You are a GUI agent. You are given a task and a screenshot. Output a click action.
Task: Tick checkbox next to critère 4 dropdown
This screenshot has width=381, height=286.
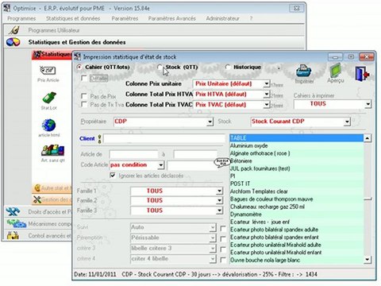click(223, 260)
